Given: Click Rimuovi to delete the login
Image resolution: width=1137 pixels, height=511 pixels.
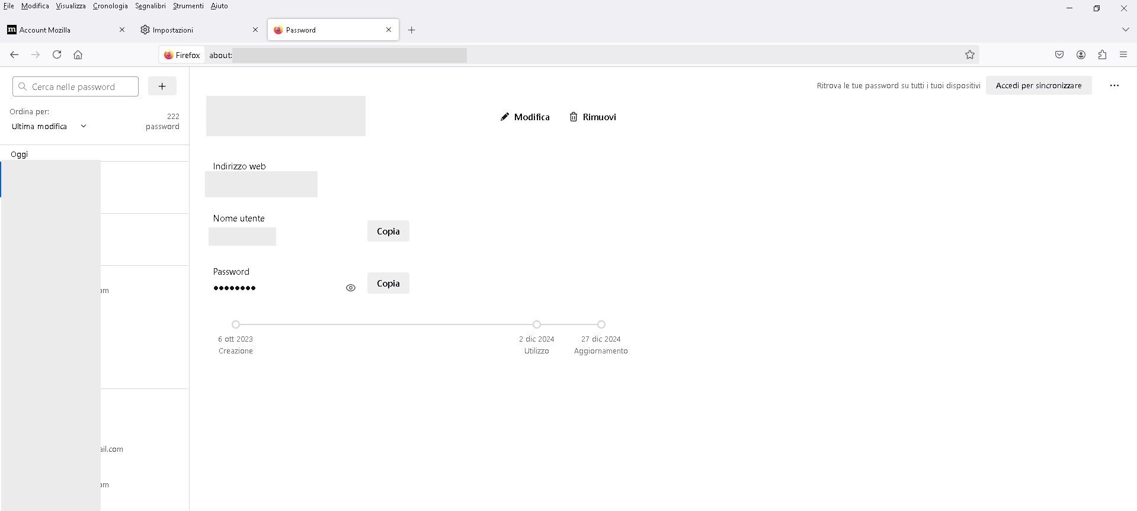Looking at the screenshot, I should click(x=592, y=117).
